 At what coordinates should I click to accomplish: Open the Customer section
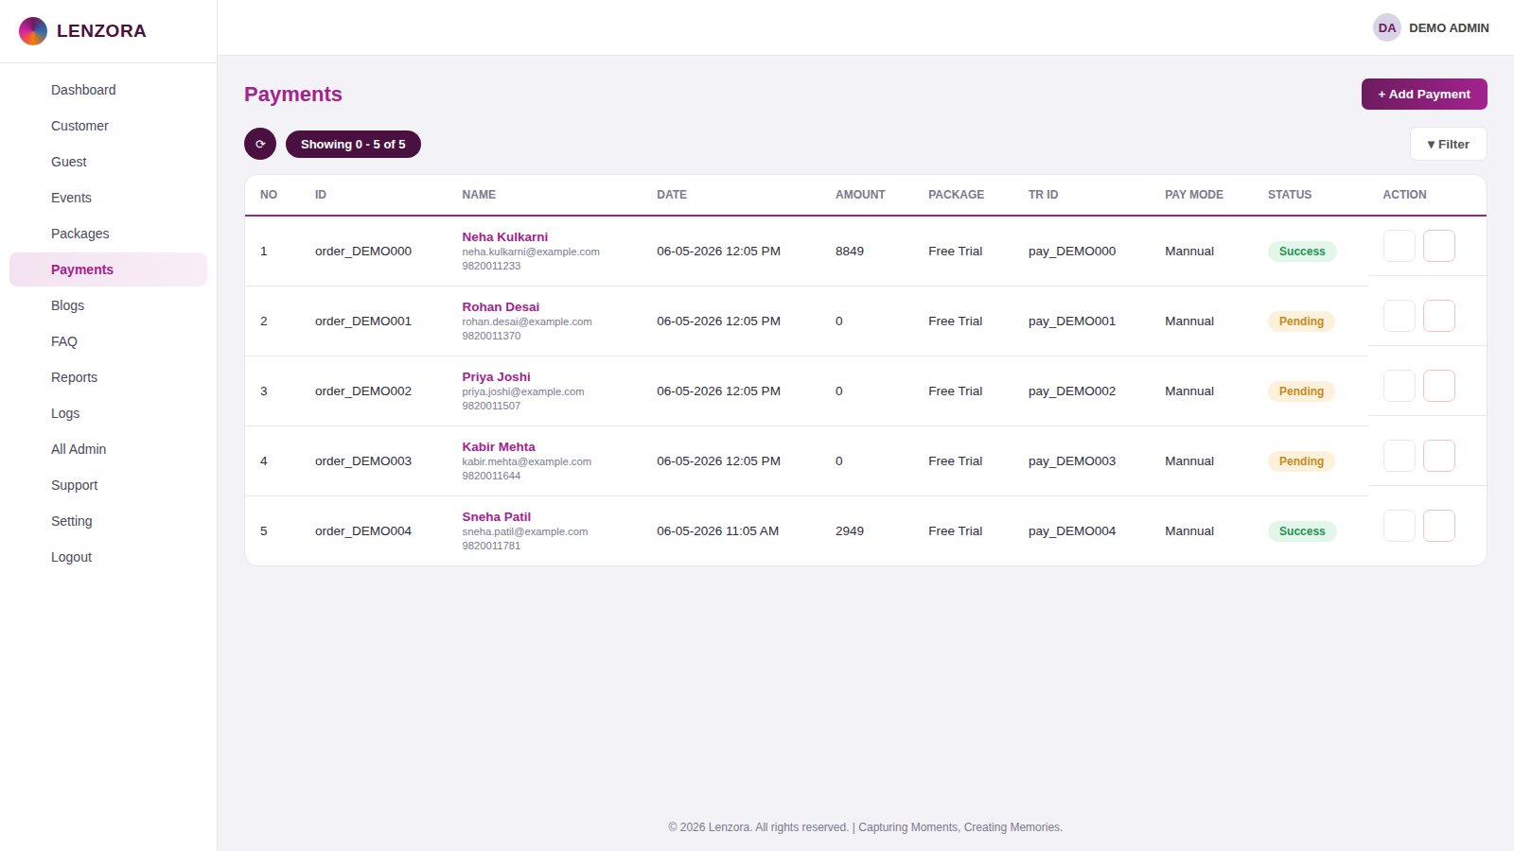tap(108, 126)
